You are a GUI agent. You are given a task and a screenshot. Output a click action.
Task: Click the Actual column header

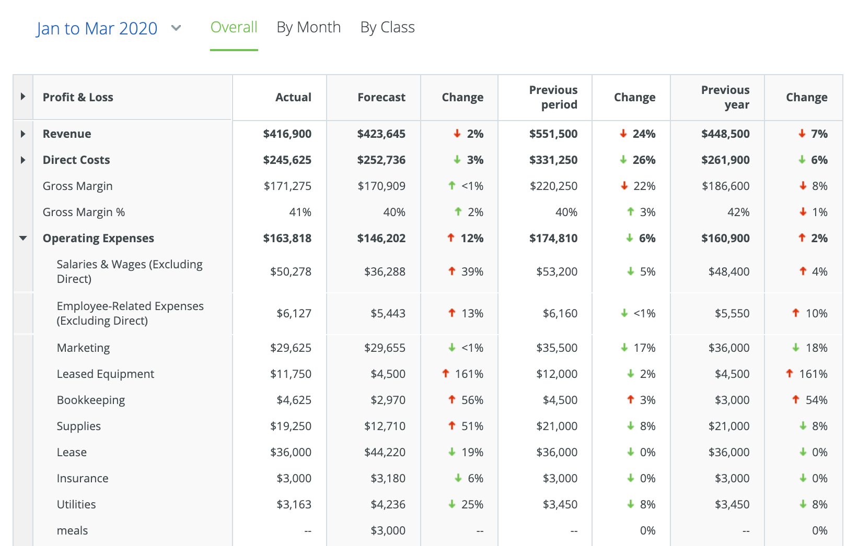(x=293, y=97)
